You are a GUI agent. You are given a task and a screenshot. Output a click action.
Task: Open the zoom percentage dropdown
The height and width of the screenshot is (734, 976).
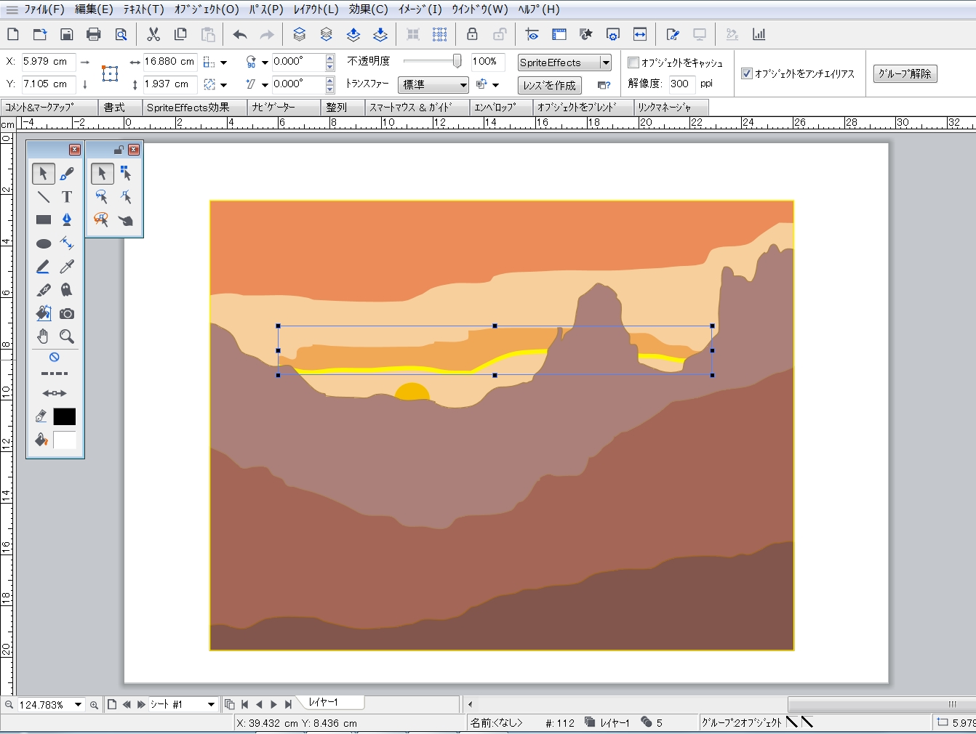[x=78, y=705]
